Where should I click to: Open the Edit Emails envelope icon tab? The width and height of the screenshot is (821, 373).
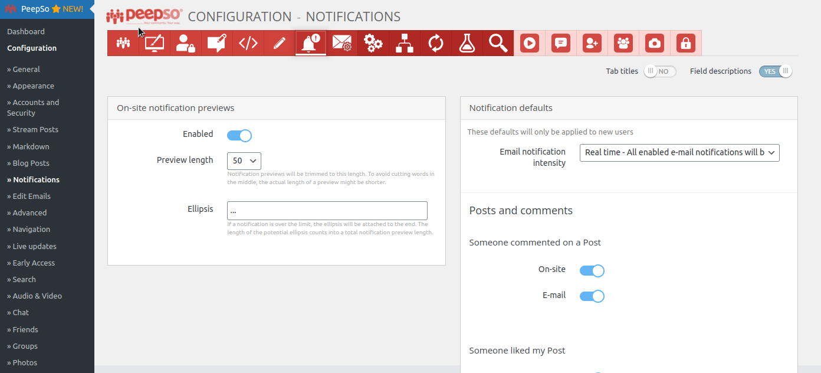(342, 43)
